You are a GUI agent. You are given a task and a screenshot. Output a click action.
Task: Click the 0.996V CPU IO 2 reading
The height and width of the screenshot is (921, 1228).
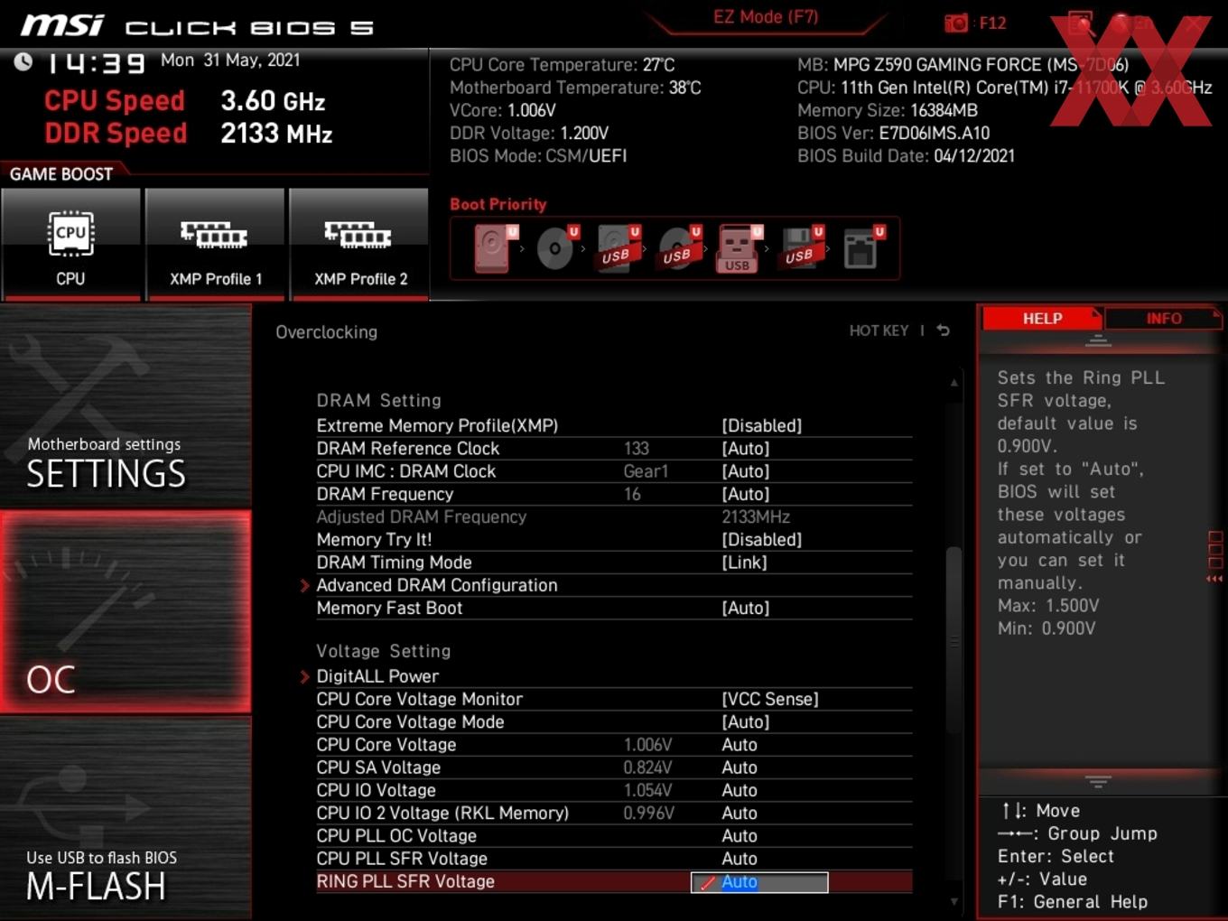(648, 813)
